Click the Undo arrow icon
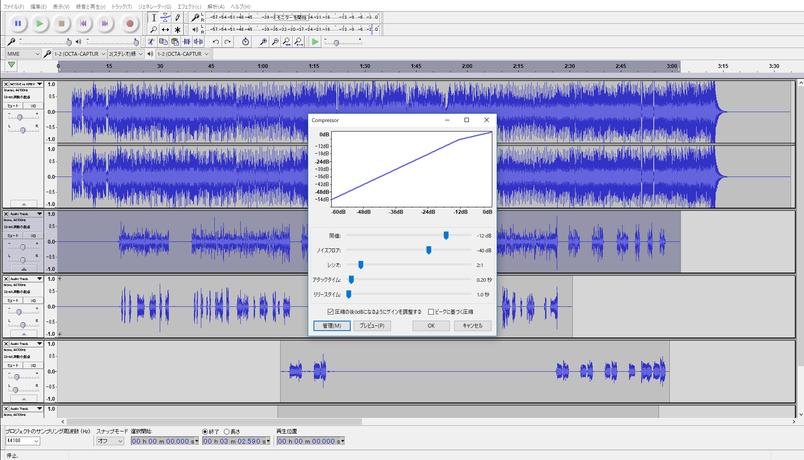 pos(216,42)
